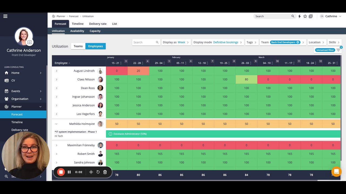Viewport: 346px width, 194px height.
Task: Sort by Employee column header
Action: pos(62,63)
